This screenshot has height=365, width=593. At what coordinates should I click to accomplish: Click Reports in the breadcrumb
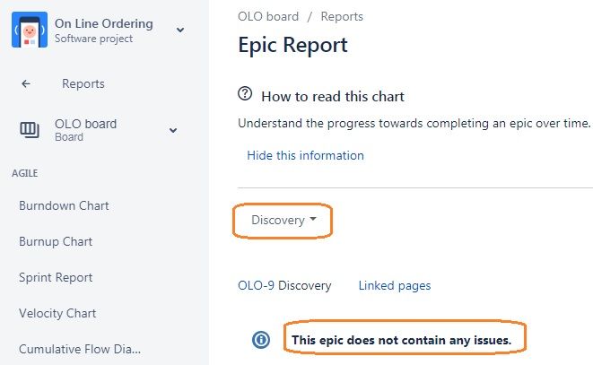tap(342, 16)
